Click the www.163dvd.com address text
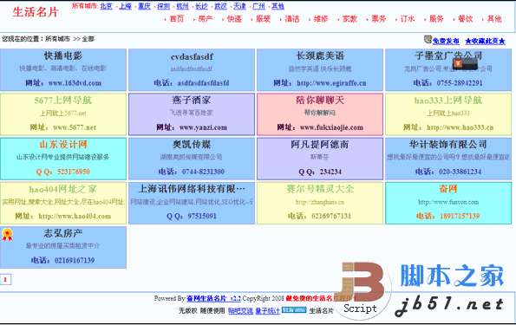The width and height of the screenshot is (516, 325). tap(75, 83)
